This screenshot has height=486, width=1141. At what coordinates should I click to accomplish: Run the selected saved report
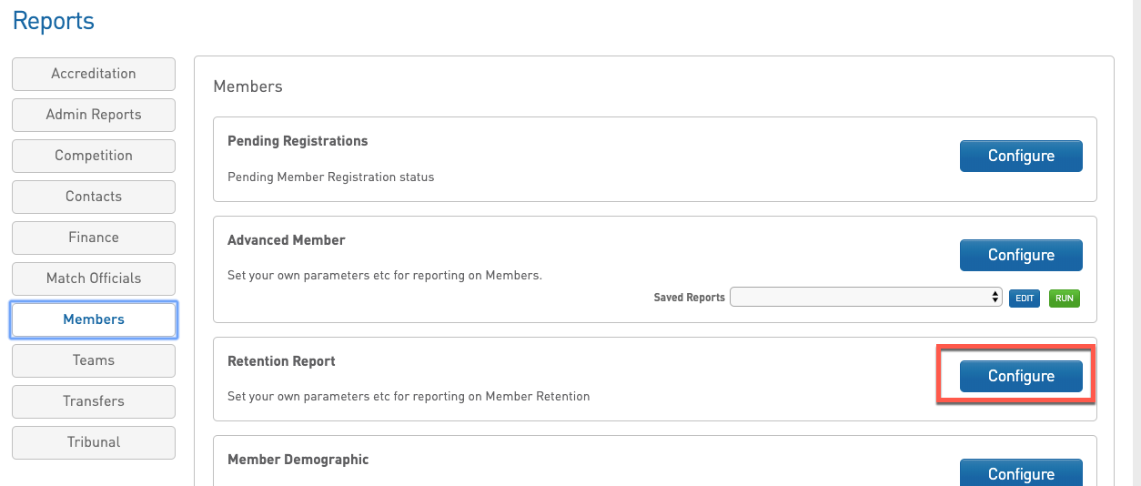coord(1065,298)
